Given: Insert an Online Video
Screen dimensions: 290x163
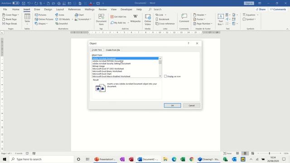Looking at the screenshot, I should 148,19.
